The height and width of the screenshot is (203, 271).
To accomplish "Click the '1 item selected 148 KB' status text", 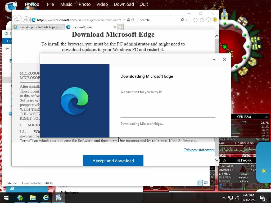I will [x=37, y=183].
